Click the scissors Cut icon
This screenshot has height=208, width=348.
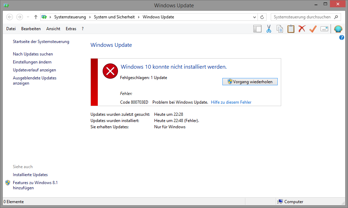269,29
